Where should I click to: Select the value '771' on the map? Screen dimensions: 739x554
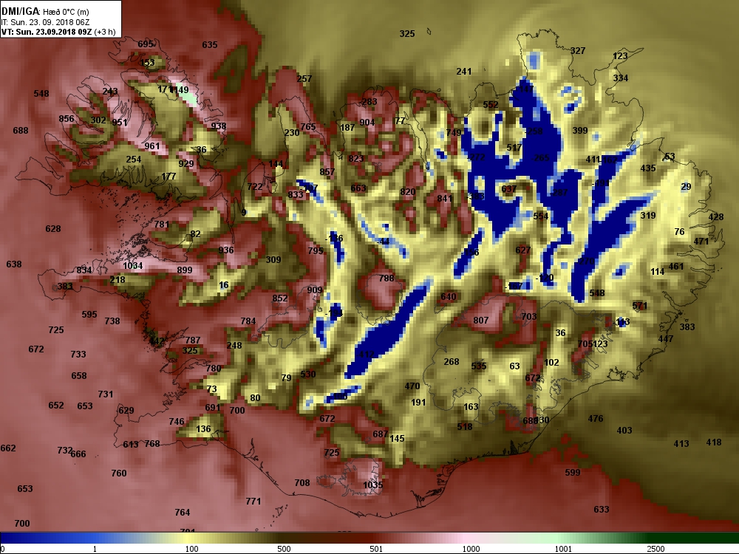253,502
